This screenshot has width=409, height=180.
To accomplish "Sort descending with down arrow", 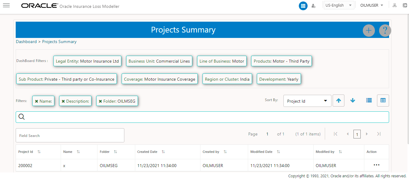I will coord(353,101).
